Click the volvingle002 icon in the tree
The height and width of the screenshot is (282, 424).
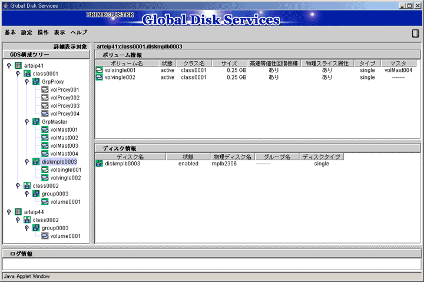pyautogui.click(x=45, y=178)
